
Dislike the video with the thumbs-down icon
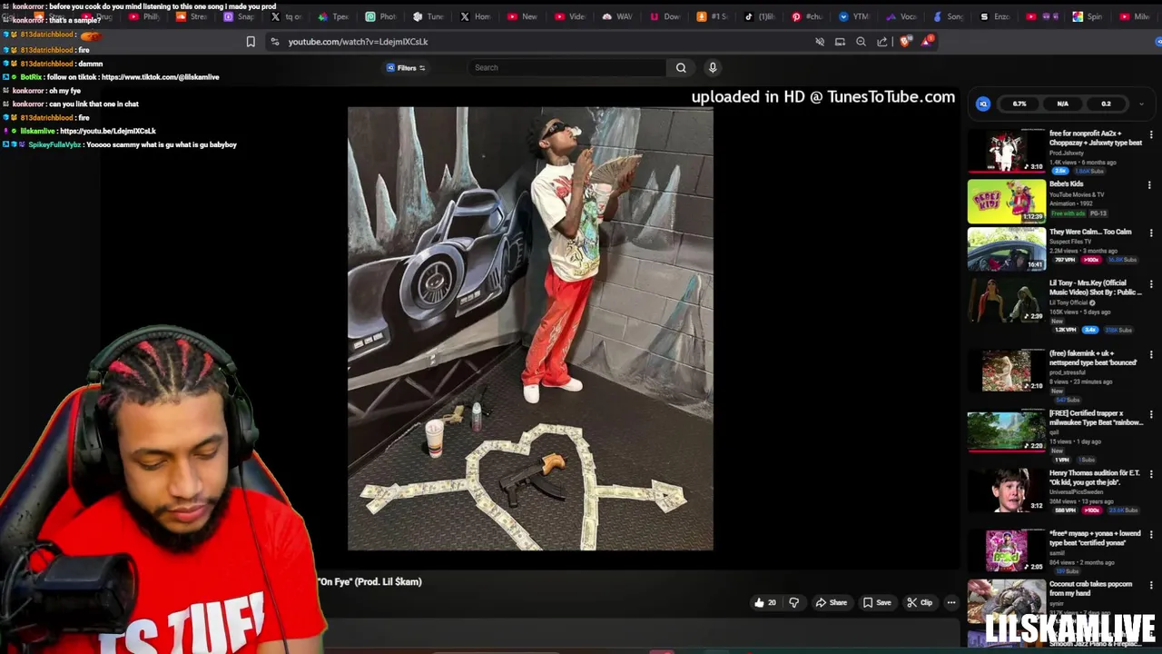(793, 602)
